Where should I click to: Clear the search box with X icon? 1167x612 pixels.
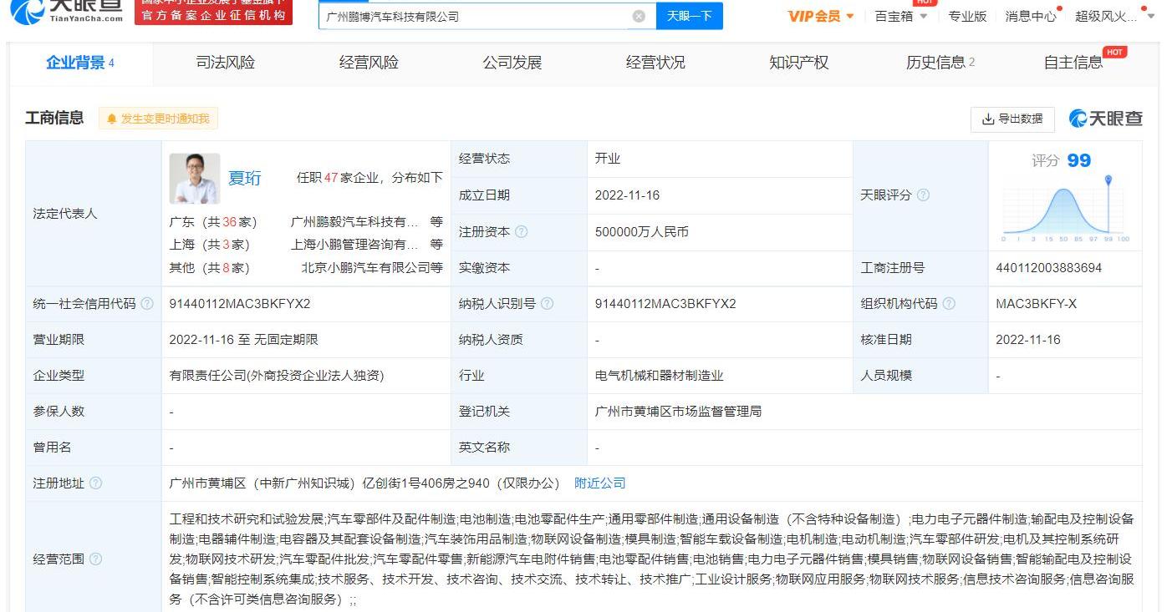(x=639, y=16)
